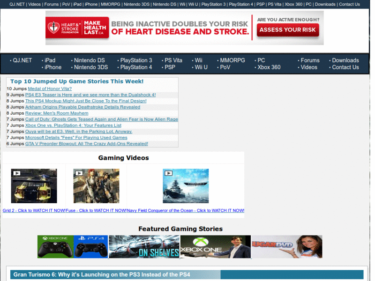Image resolution: width=375 pixels, height=281 pixels.
Task: Open Microsoft 'Fees' used games story
Action: pyautogui.click(x=76, y=138)
